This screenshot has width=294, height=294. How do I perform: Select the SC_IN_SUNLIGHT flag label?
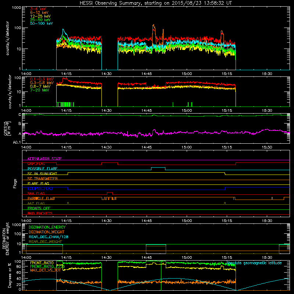(x=42, y=173)
